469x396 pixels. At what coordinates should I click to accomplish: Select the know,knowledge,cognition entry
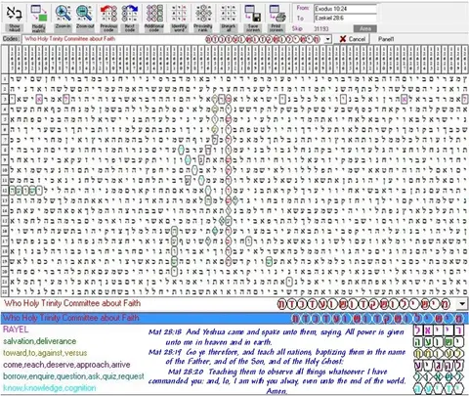pyautogui.click(x=50, y=388)
